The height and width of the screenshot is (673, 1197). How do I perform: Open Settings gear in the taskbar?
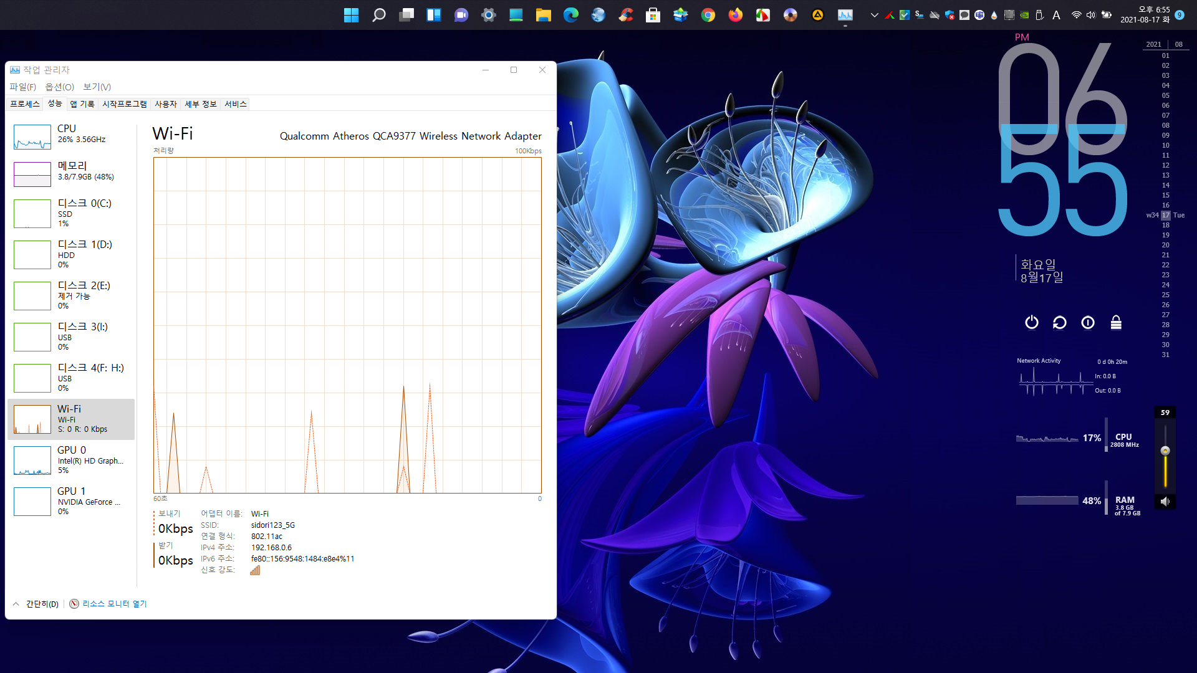pos(488,15)
